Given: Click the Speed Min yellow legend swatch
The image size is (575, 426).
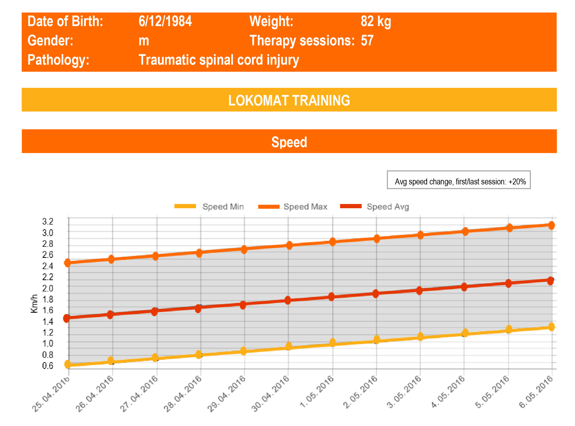Looking at the screenshot, I should pyautogui.click(x=185, y=206).
